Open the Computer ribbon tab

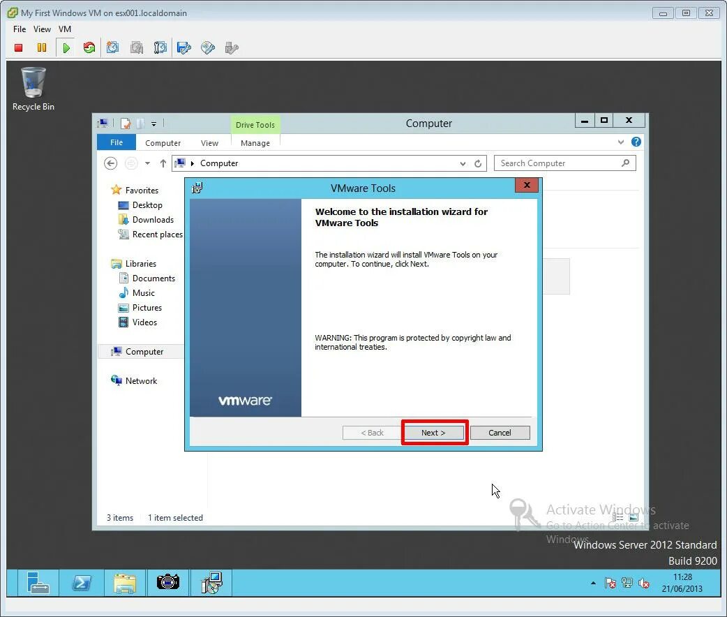163,143
